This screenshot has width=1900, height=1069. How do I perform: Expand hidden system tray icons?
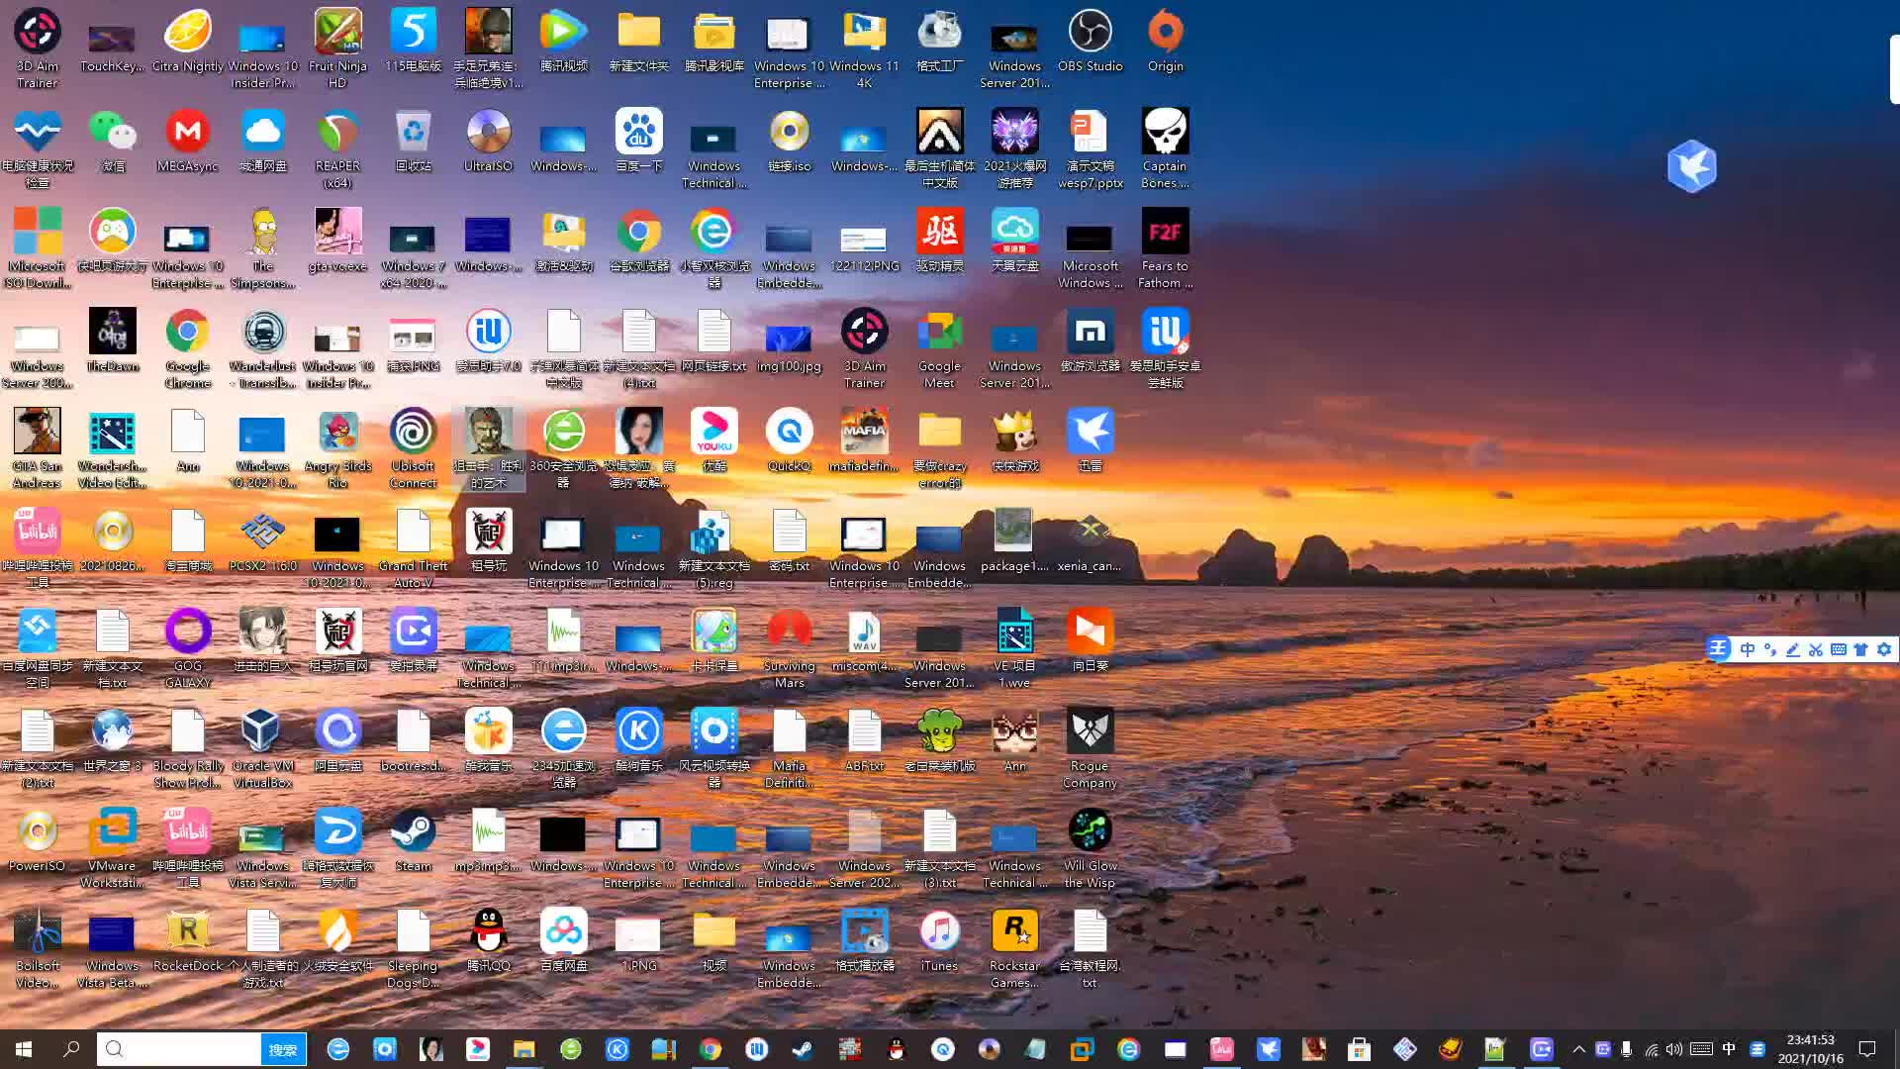coord(1578,1049)
